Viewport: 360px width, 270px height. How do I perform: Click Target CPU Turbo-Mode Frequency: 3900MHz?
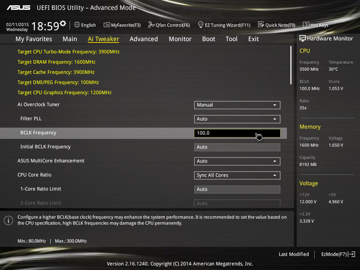click(x=69, y=52)
